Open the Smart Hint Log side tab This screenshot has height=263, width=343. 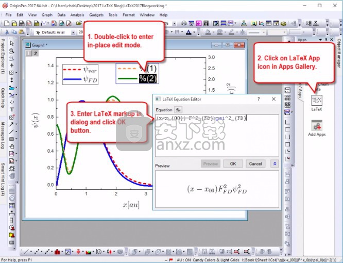point(3,179)
